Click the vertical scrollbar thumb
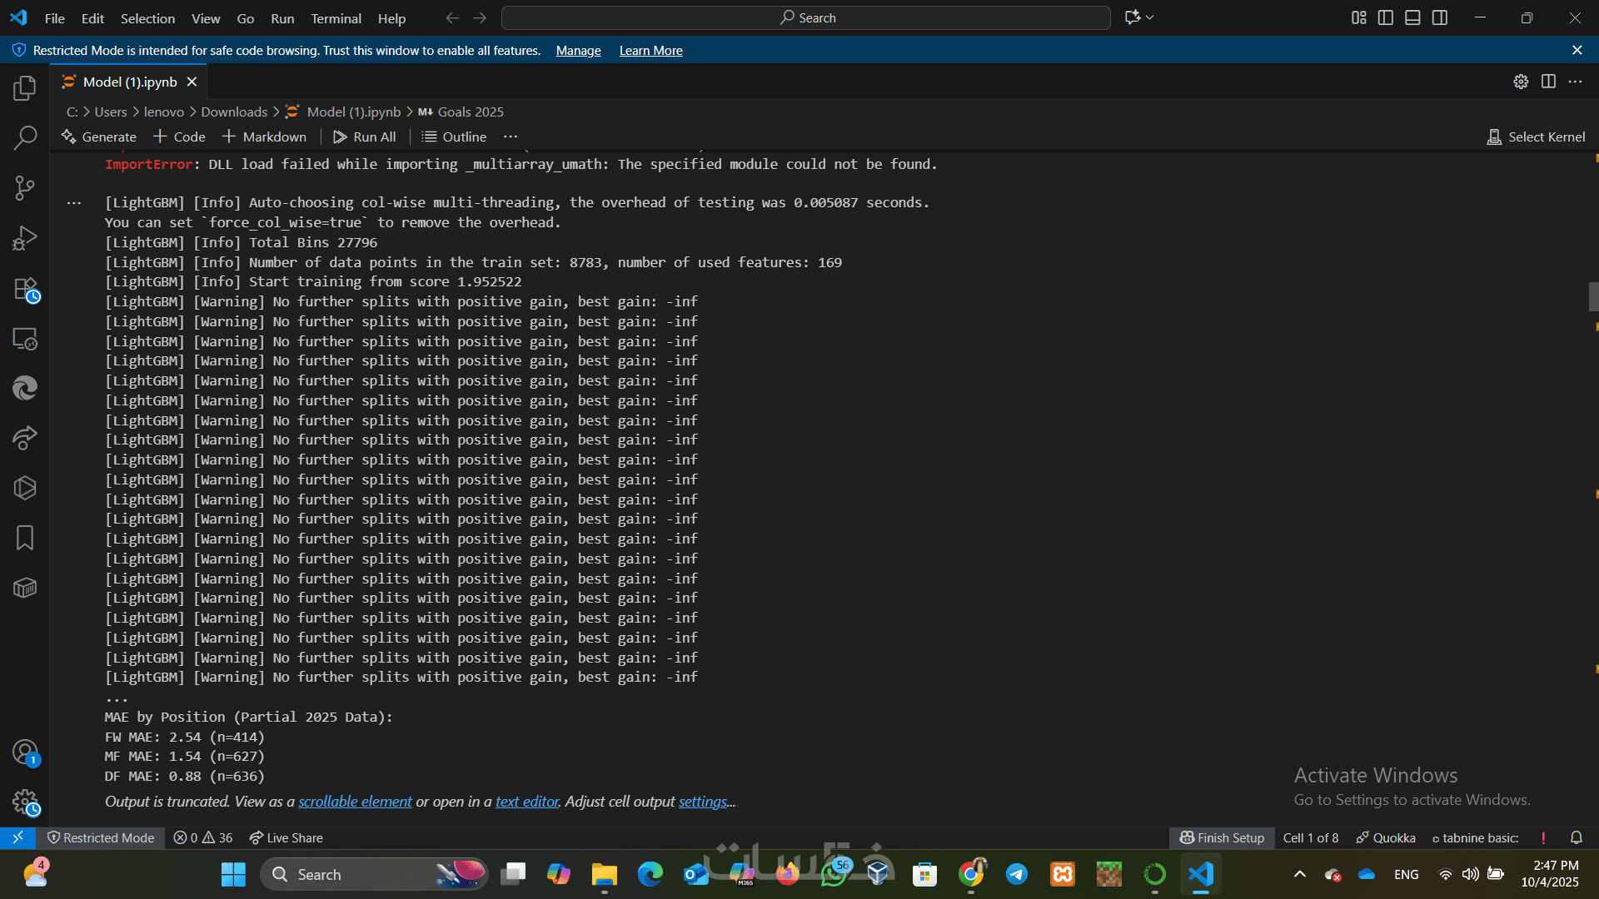 (x=1593, y=296)
